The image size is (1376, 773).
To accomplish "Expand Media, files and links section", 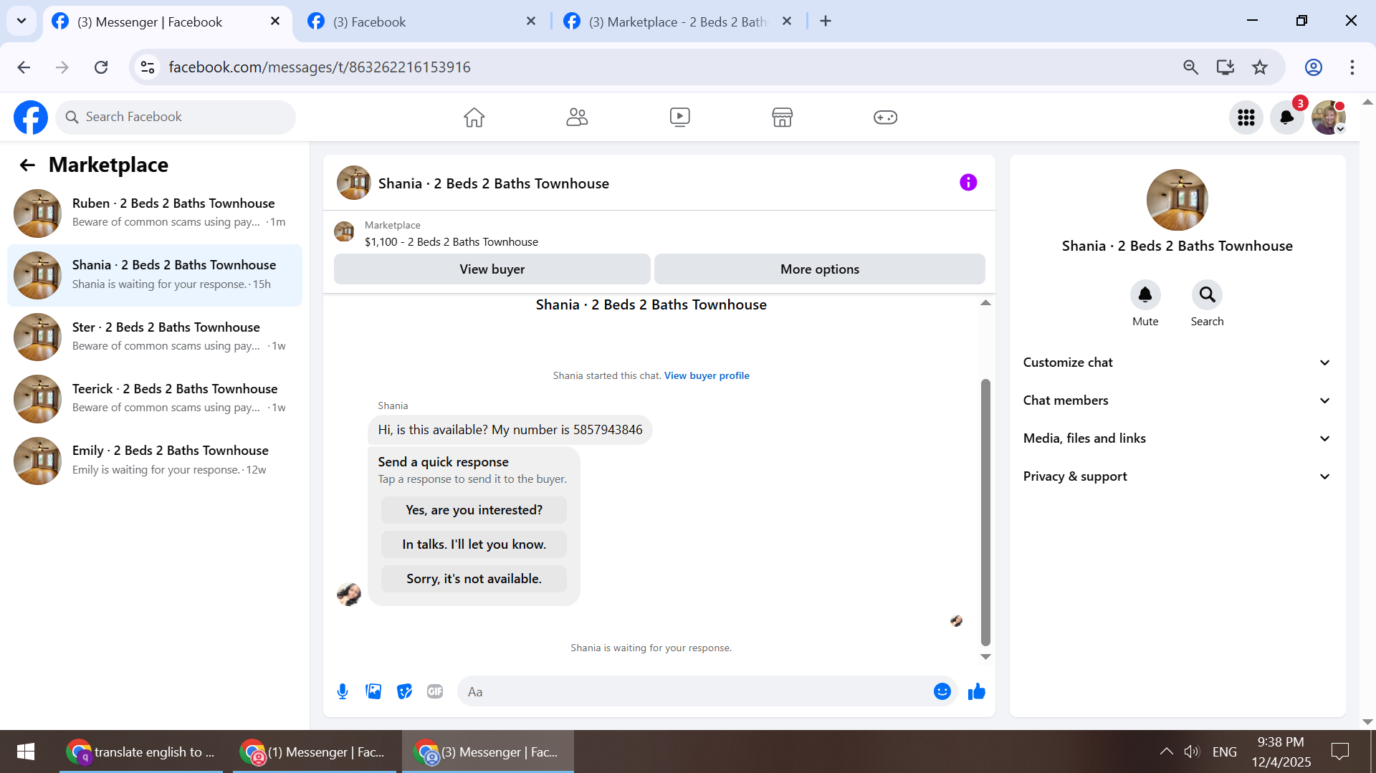I will tap(1177, 438).
